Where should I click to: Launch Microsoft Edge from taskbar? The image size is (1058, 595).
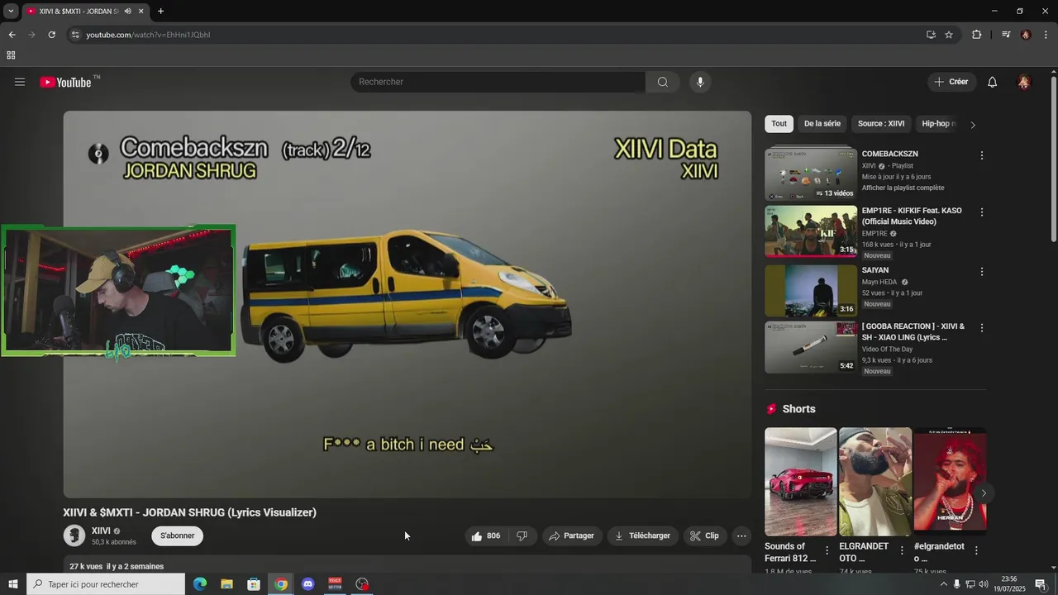pyautogui.click(x=200, y=584)
